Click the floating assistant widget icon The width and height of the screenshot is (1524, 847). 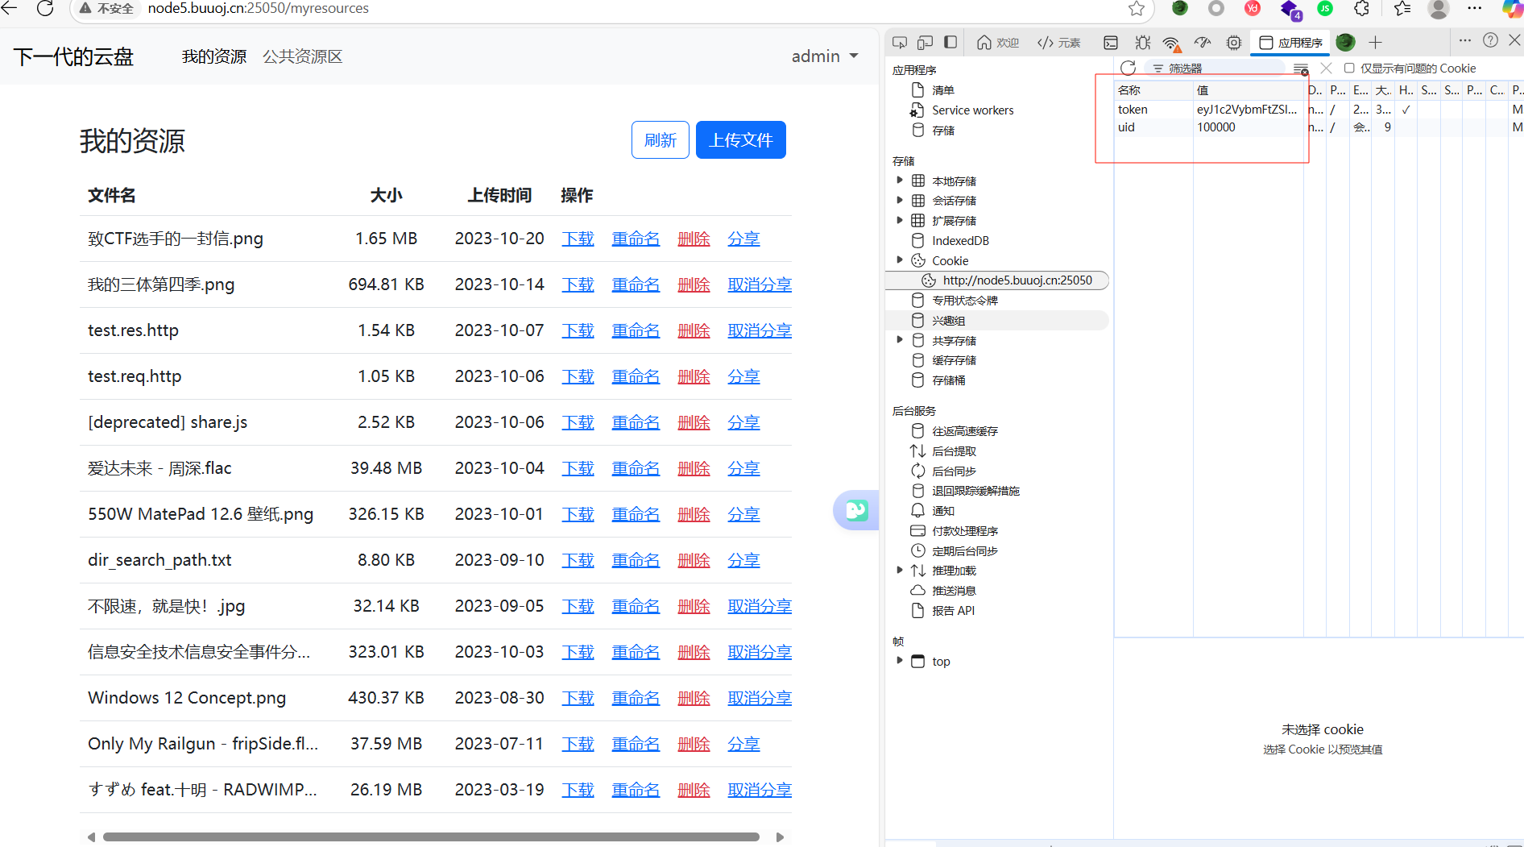[x=856, y=509]
